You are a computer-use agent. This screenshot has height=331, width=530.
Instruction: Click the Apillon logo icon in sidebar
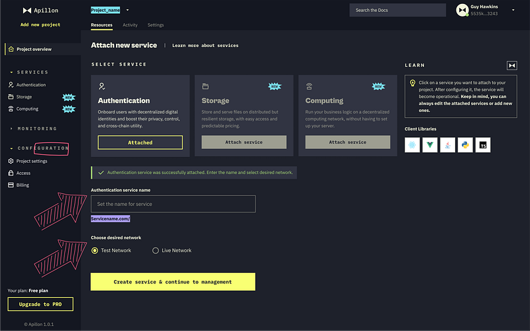pos(27,11)
